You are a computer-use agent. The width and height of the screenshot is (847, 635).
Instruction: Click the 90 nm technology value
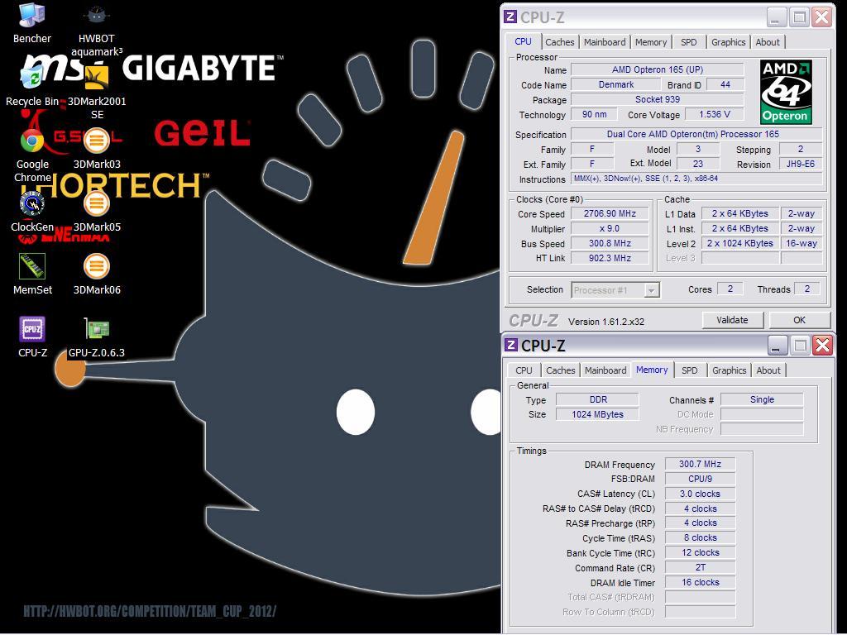[x=595, y=114]
